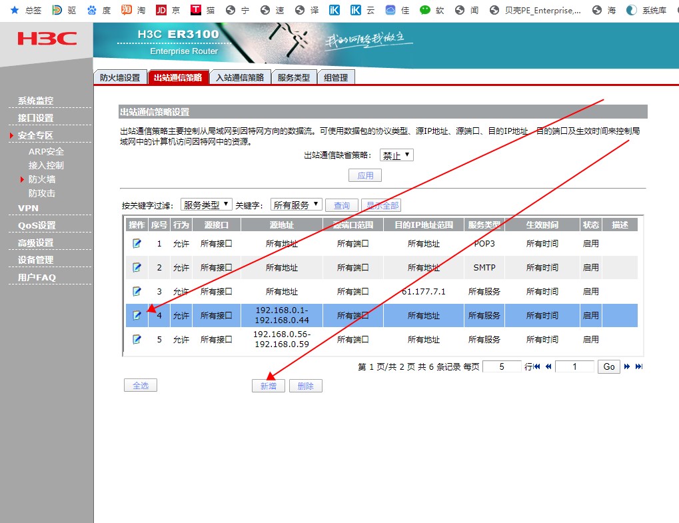Edit rule 3 with the pencil icon
The width and height of the screenshot is (679, 523).
[137, 291]
